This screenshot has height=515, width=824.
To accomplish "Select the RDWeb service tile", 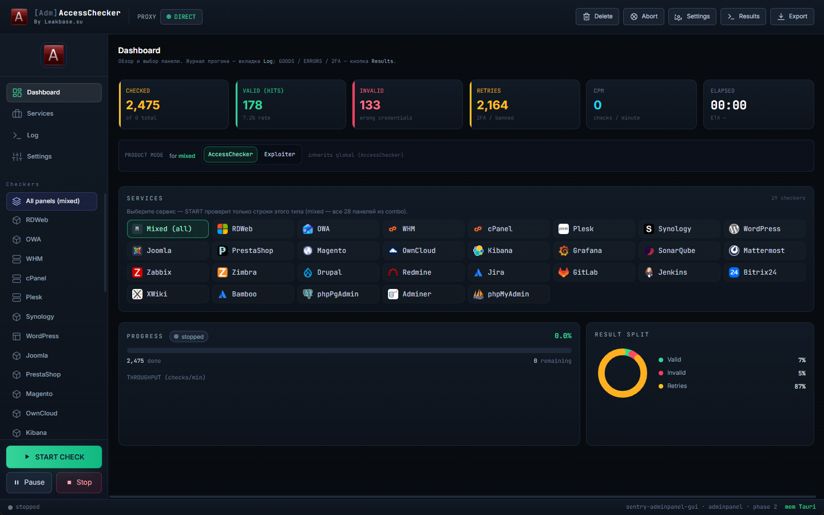I will [253, 229].
